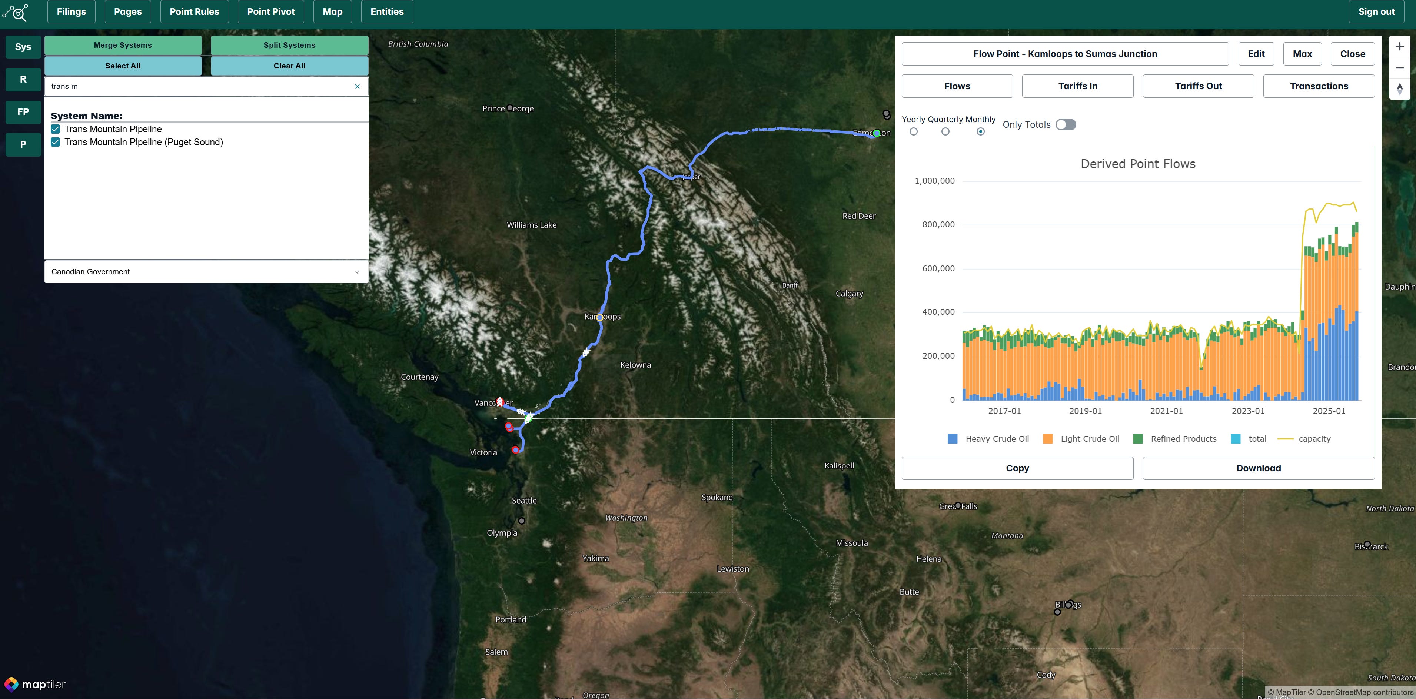Click the Merge Systems button
Screen dimensions: 1416x699
[123, 45]
